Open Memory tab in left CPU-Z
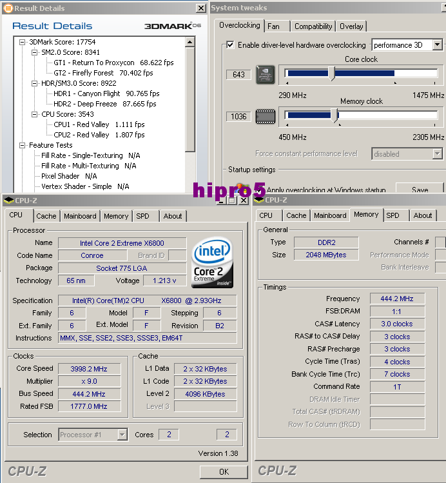This screenshot has height=483, width=446. pyautogui.click(x=116, y=216)
